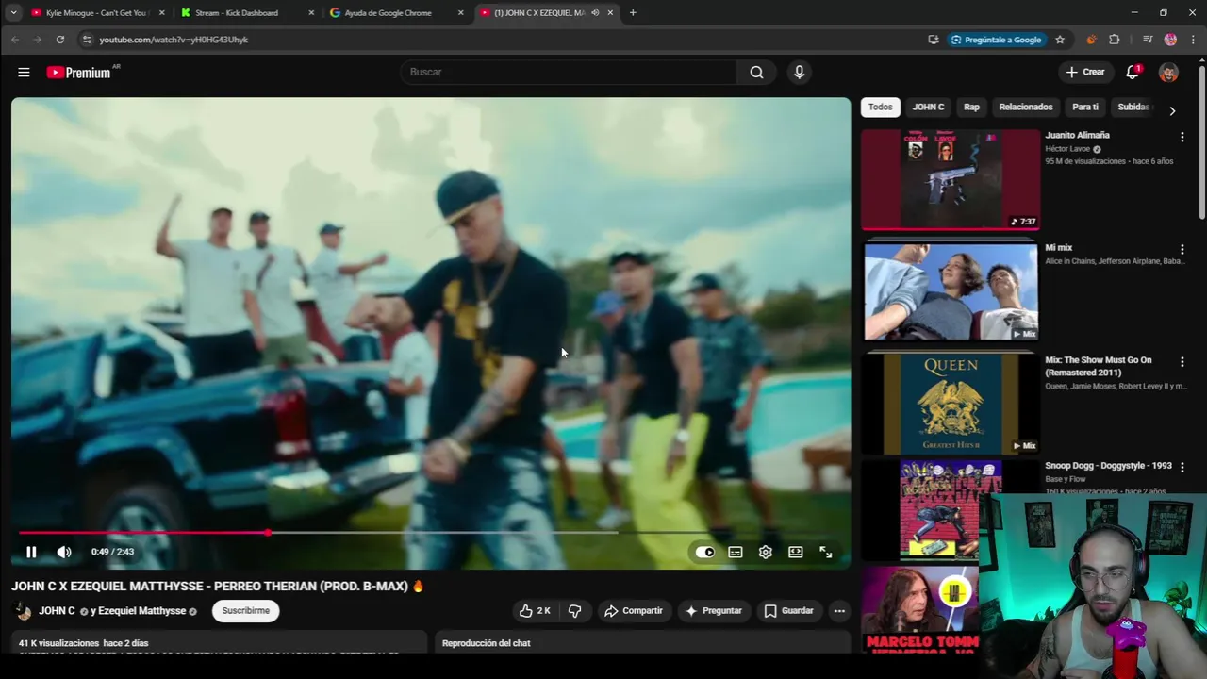Click Pregúntale a Google button
This screenshot has width=1207, height=679.
tap(996, 40)
